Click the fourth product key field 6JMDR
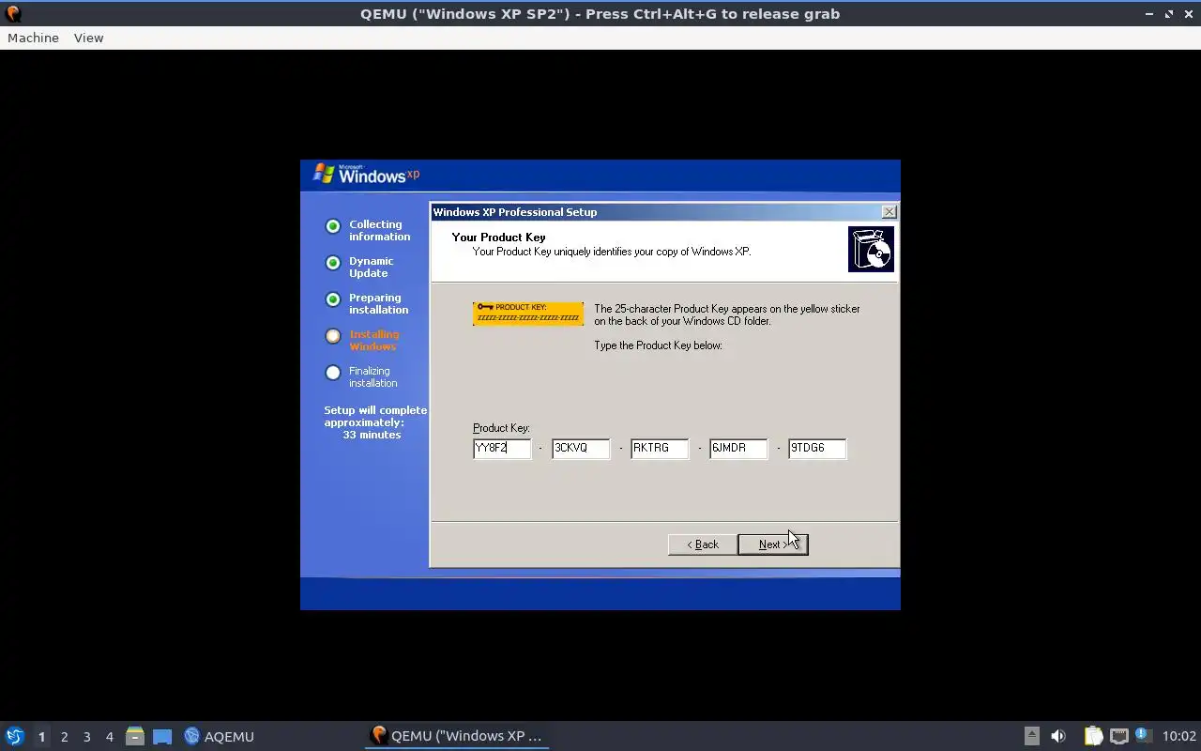The width and height of the screenshot is (1201, 751). pos(738,449)
